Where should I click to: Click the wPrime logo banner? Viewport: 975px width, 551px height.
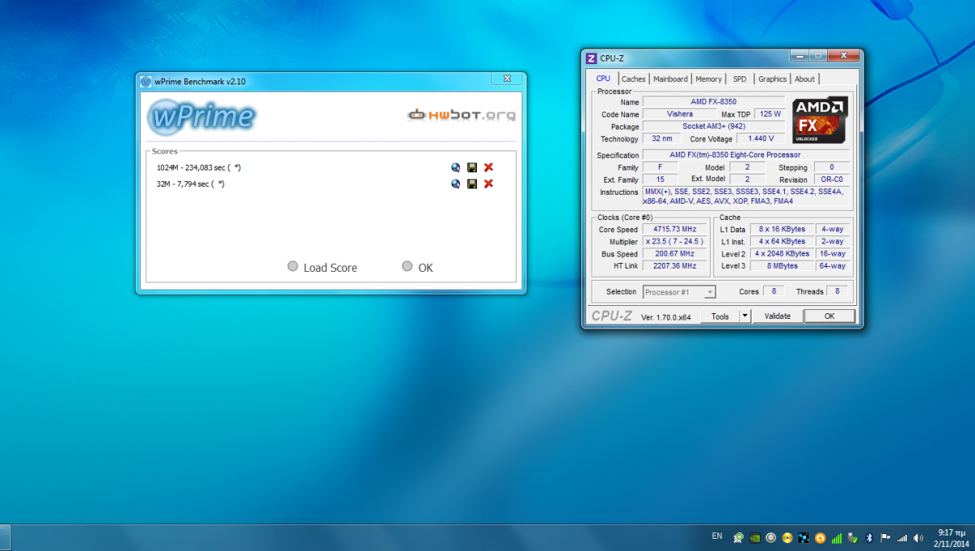[x=201, y=117]
